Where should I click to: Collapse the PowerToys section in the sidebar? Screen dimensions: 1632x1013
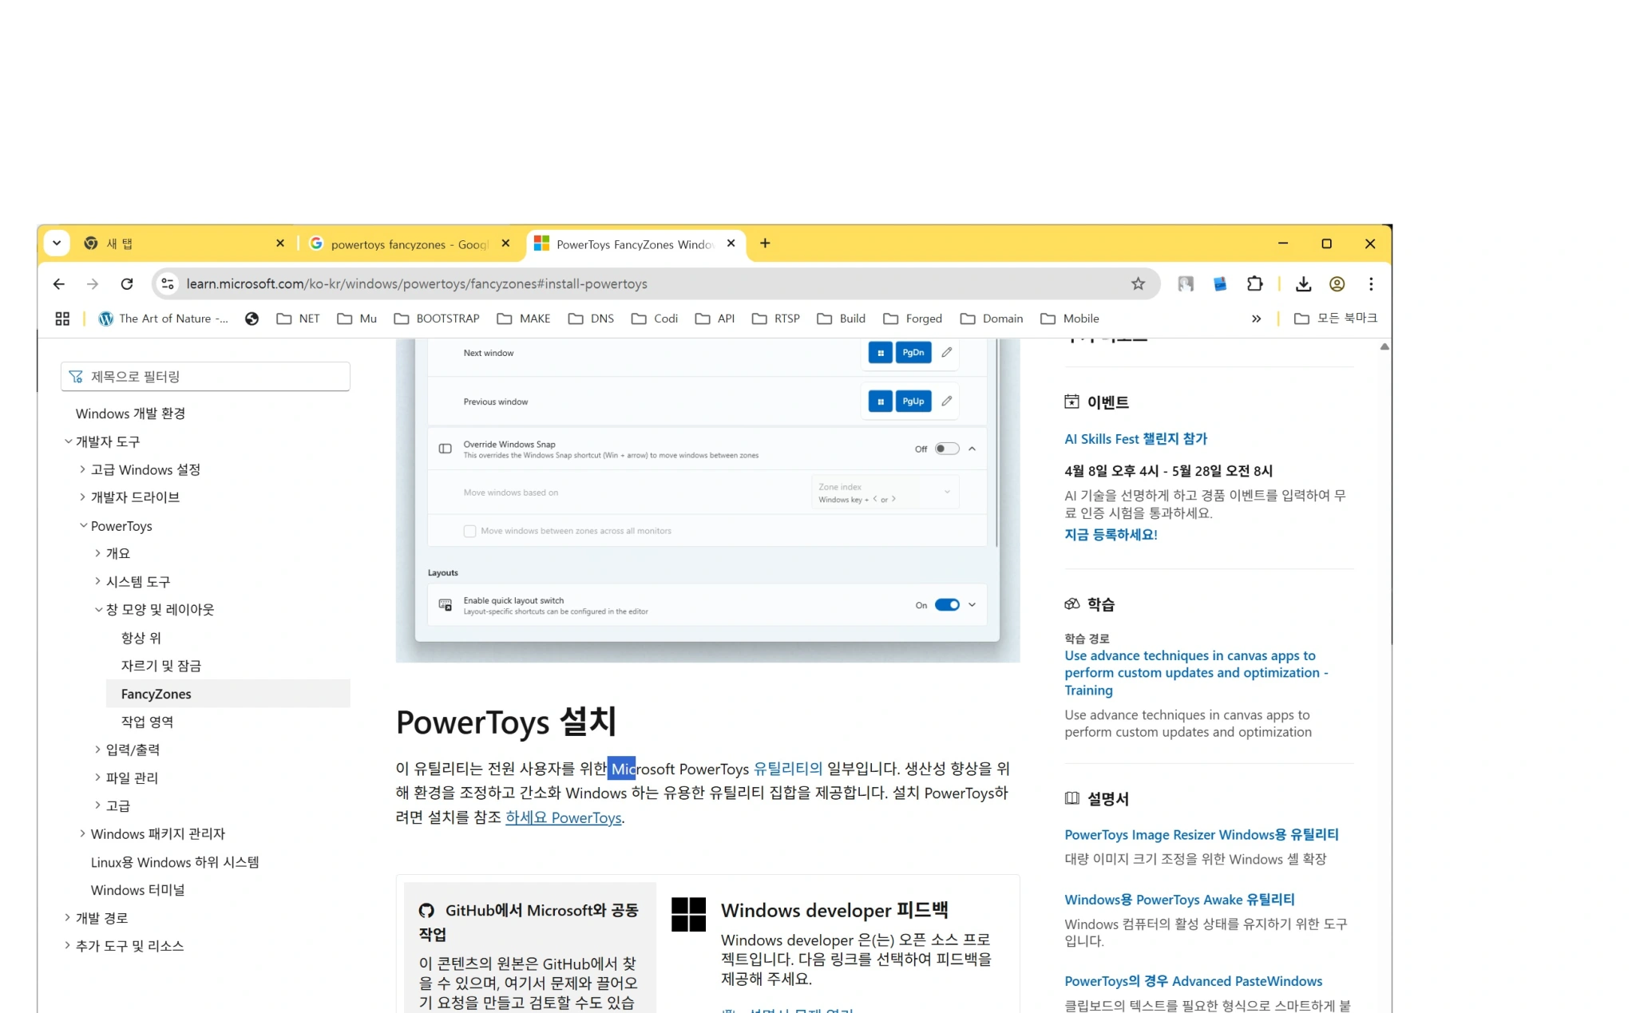tap(83, 525)
